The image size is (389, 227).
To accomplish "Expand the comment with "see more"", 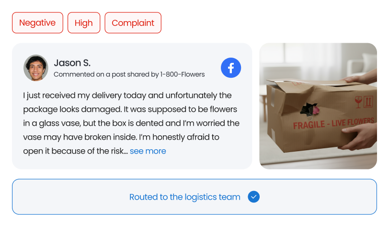I will pos(148,151).
